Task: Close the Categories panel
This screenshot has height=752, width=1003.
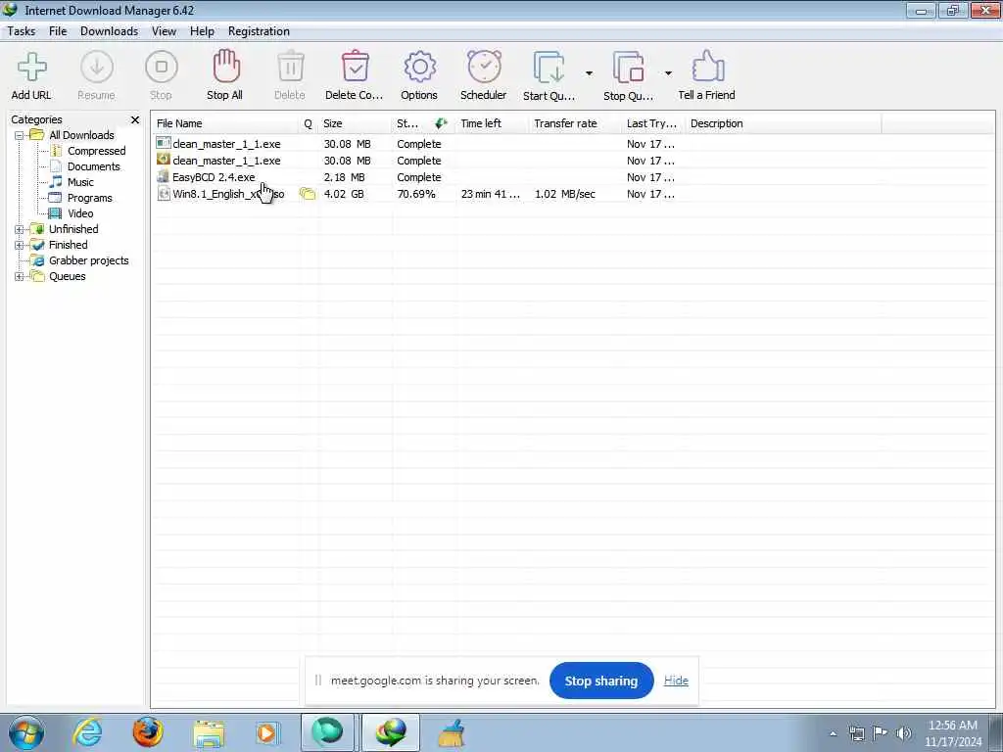Action: click(135, 119)
